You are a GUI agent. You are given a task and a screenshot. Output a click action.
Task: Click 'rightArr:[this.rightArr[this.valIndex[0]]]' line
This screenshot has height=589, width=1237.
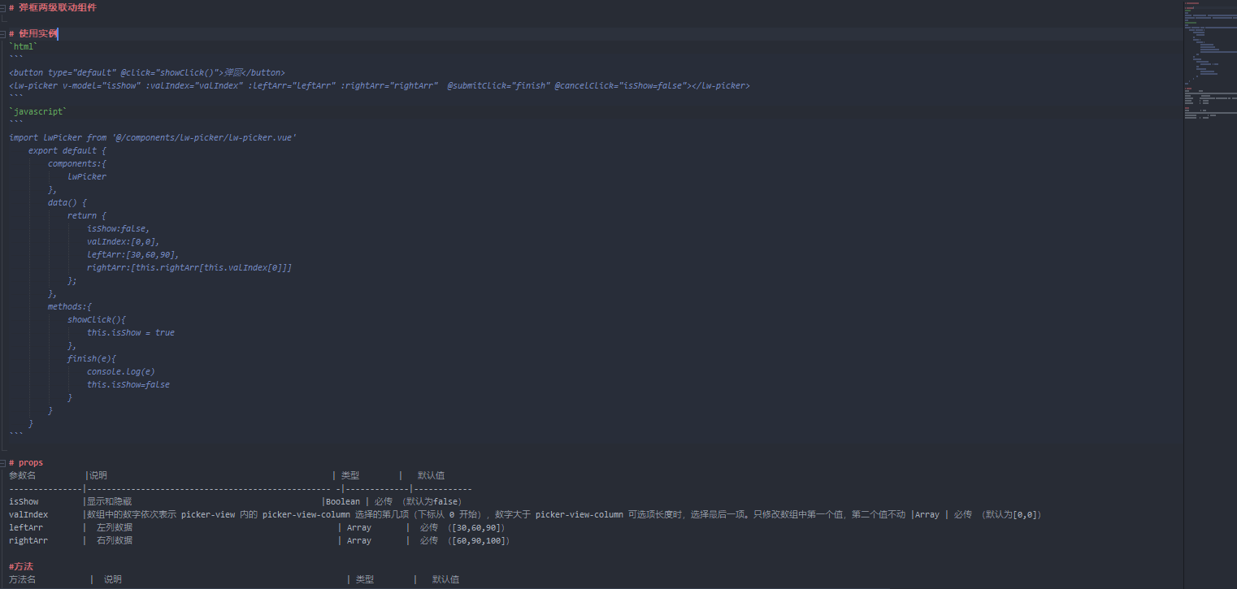click(x=189, y=267)
